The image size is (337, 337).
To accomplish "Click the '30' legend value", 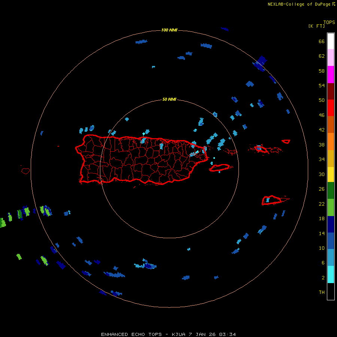I will [322, 174].
